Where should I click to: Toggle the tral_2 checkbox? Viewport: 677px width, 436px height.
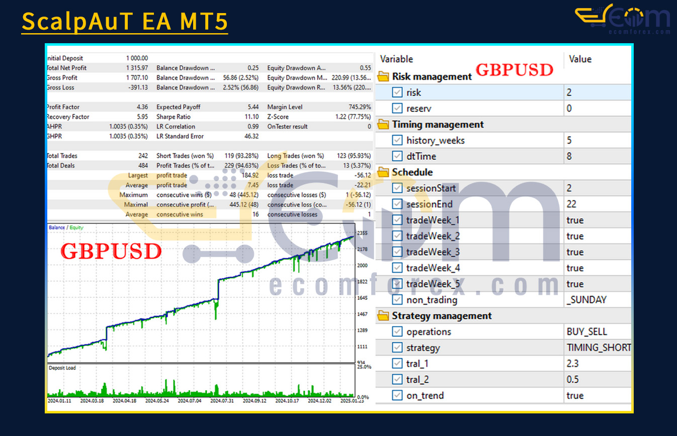(397, 380)
